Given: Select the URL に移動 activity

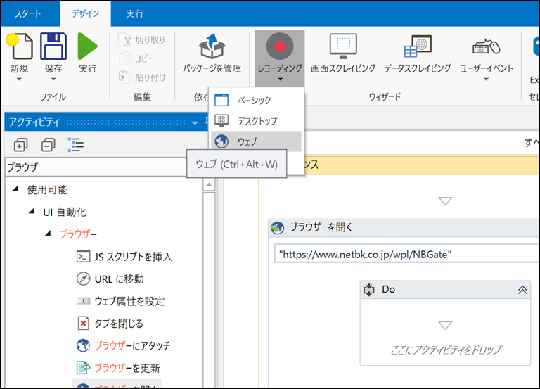Looking at the screenshot, I should coord(110,279).
